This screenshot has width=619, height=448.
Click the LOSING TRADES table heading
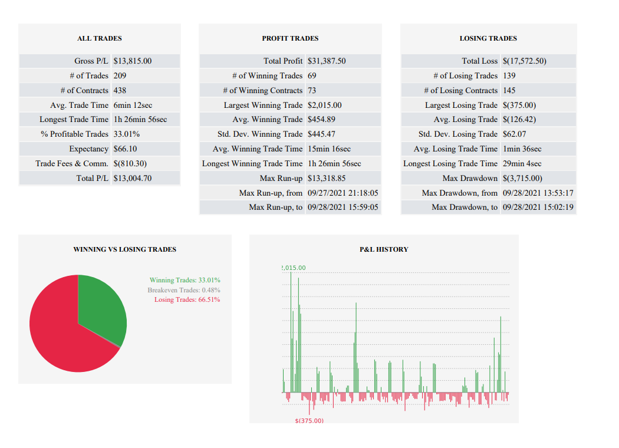point(488,38)
